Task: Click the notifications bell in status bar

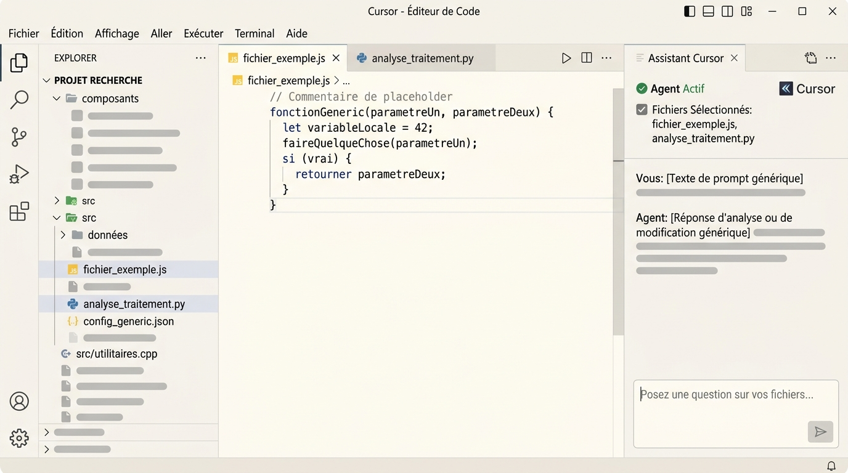Action: 831,466
